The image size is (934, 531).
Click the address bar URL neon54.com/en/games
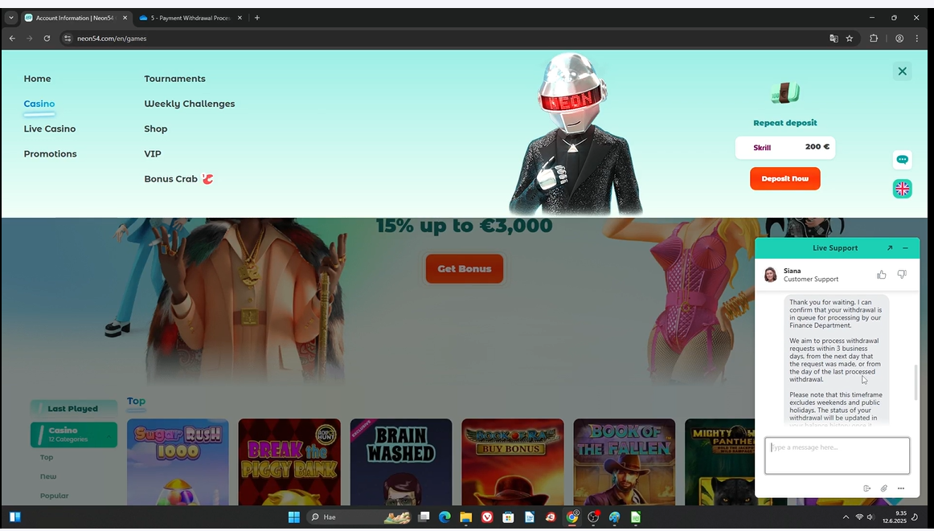tap(112, 38)
